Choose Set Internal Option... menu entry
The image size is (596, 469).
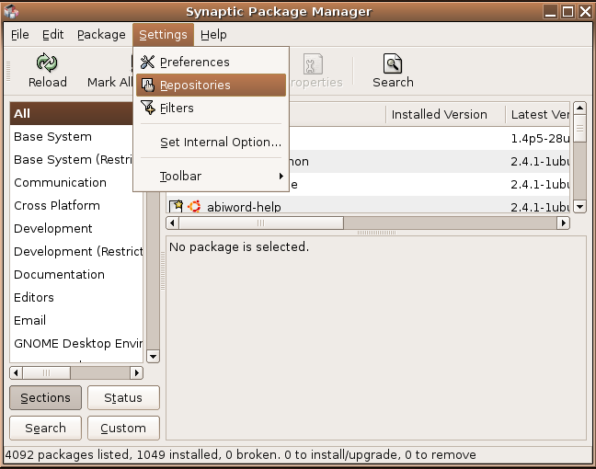(220, 143)
